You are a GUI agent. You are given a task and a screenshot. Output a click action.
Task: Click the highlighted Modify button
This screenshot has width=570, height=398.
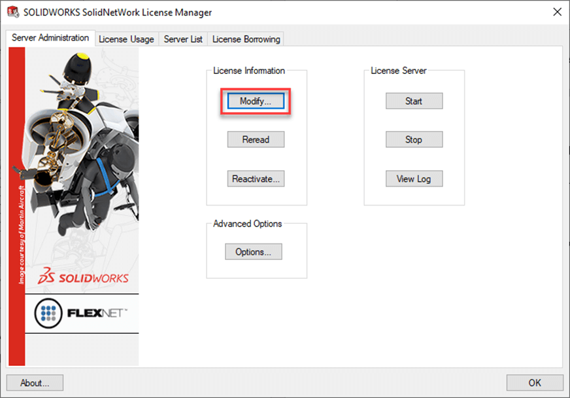(x=256, y=101)
